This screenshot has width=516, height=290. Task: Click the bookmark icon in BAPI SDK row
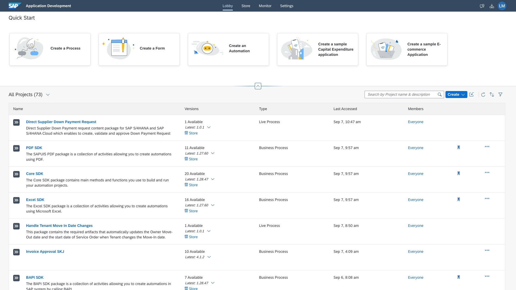coord(459,277)
